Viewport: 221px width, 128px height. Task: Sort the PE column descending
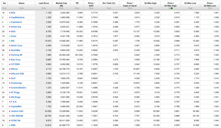point(76,8)
